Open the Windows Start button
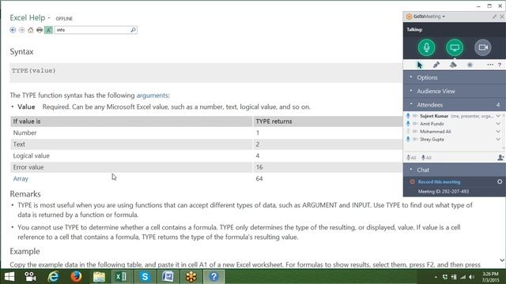Image resolution: width=506 pixels, height=284 pixels. click(x=9, y=277)
